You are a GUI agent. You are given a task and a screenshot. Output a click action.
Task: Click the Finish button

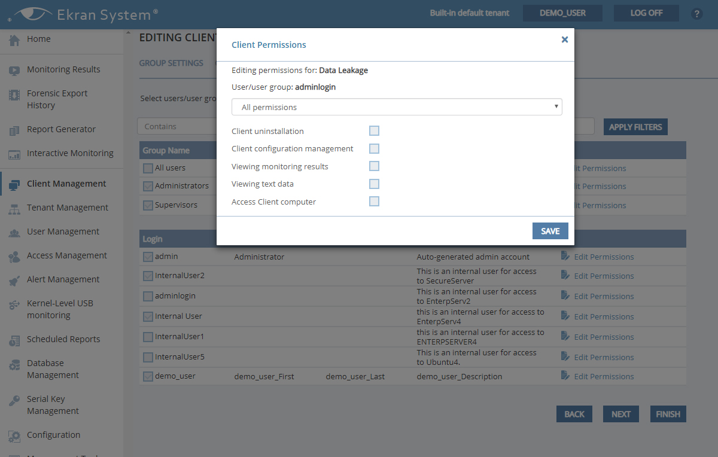(668, 414)
